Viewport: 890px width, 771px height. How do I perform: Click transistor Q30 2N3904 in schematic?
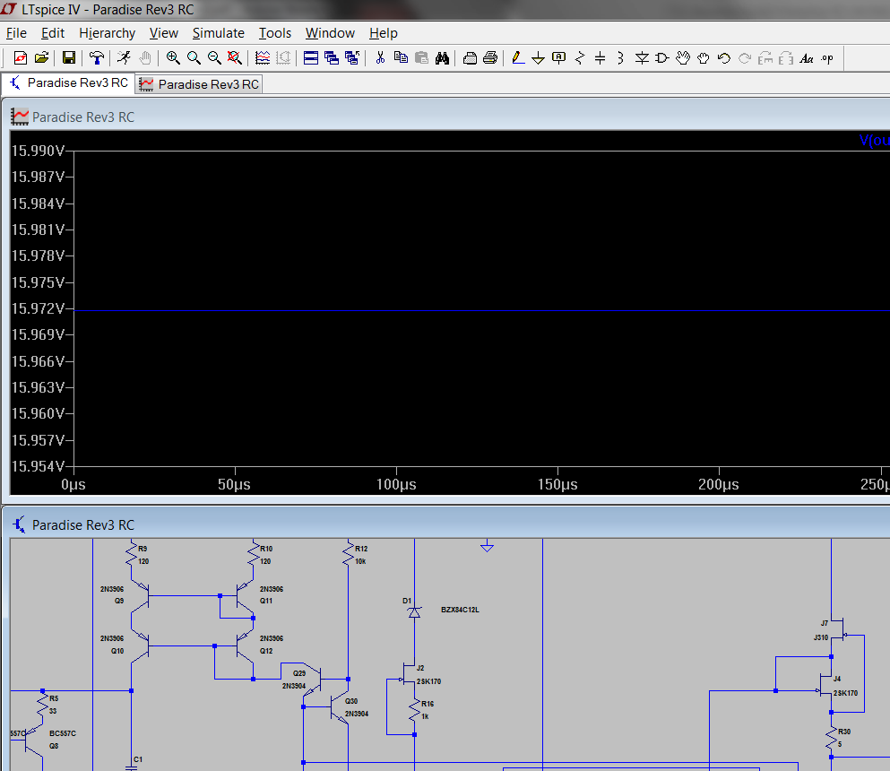coord(340,707)
